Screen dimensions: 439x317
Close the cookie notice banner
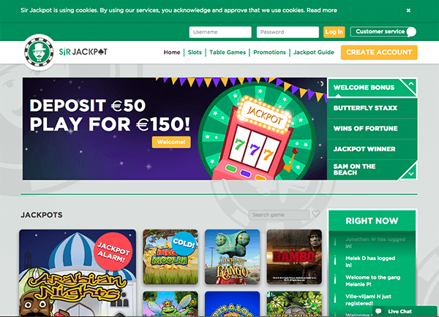(408, 10)
